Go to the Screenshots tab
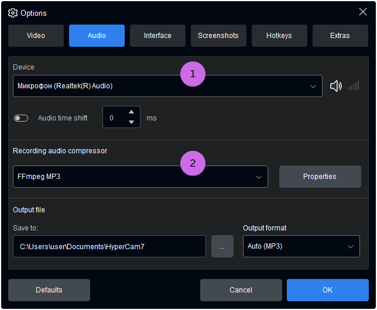 click(218, 36)
